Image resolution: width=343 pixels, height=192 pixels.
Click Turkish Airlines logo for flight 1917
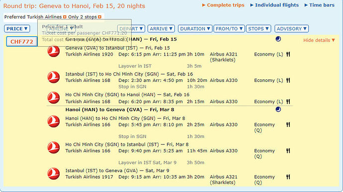[53, 174]
